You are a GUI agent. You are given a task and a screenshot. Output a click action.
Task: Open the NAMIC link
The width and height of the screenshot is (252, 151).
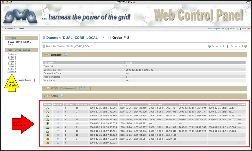[233, 29]
